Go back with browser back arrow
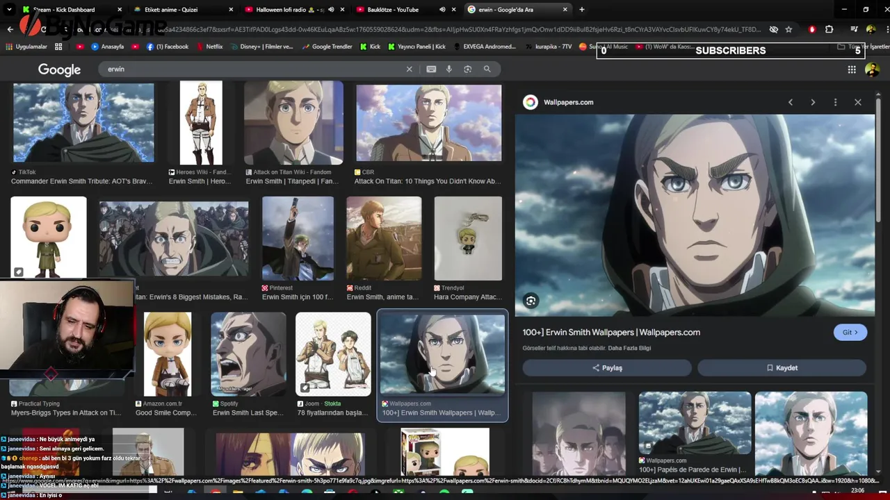The height and width of the screenshot is (500, 890). click(x=10, y=29)
